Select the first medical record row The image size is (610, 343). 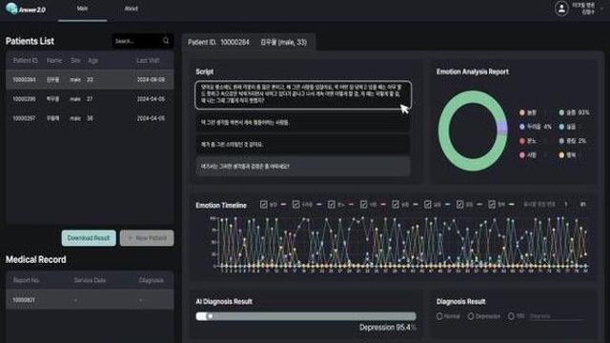click(90, 300)
